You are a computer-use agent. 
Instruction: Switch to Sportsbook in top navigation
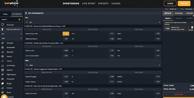click(71, 4)
